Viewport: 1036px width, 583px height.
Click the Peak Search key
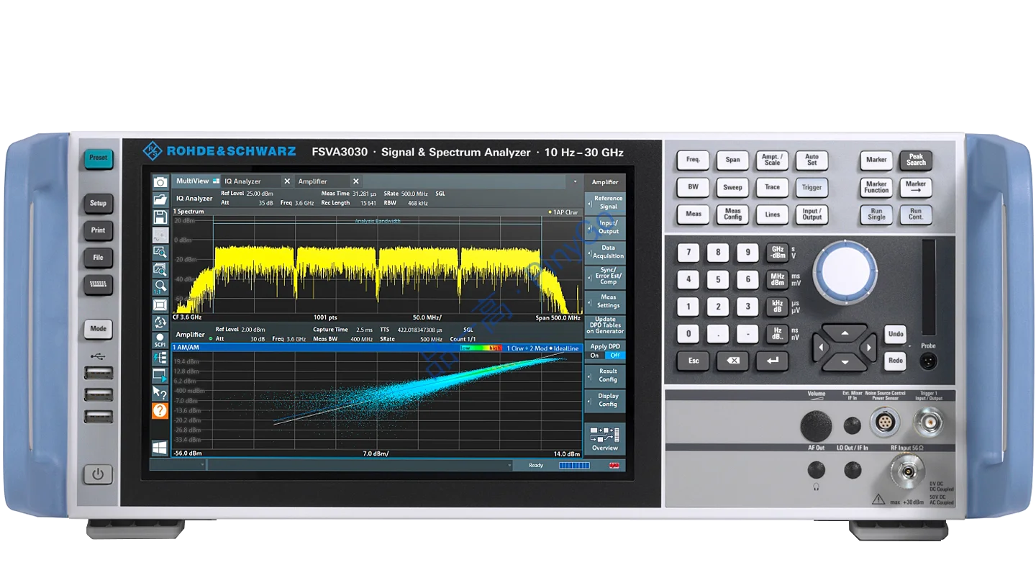(x=916, y=160)
